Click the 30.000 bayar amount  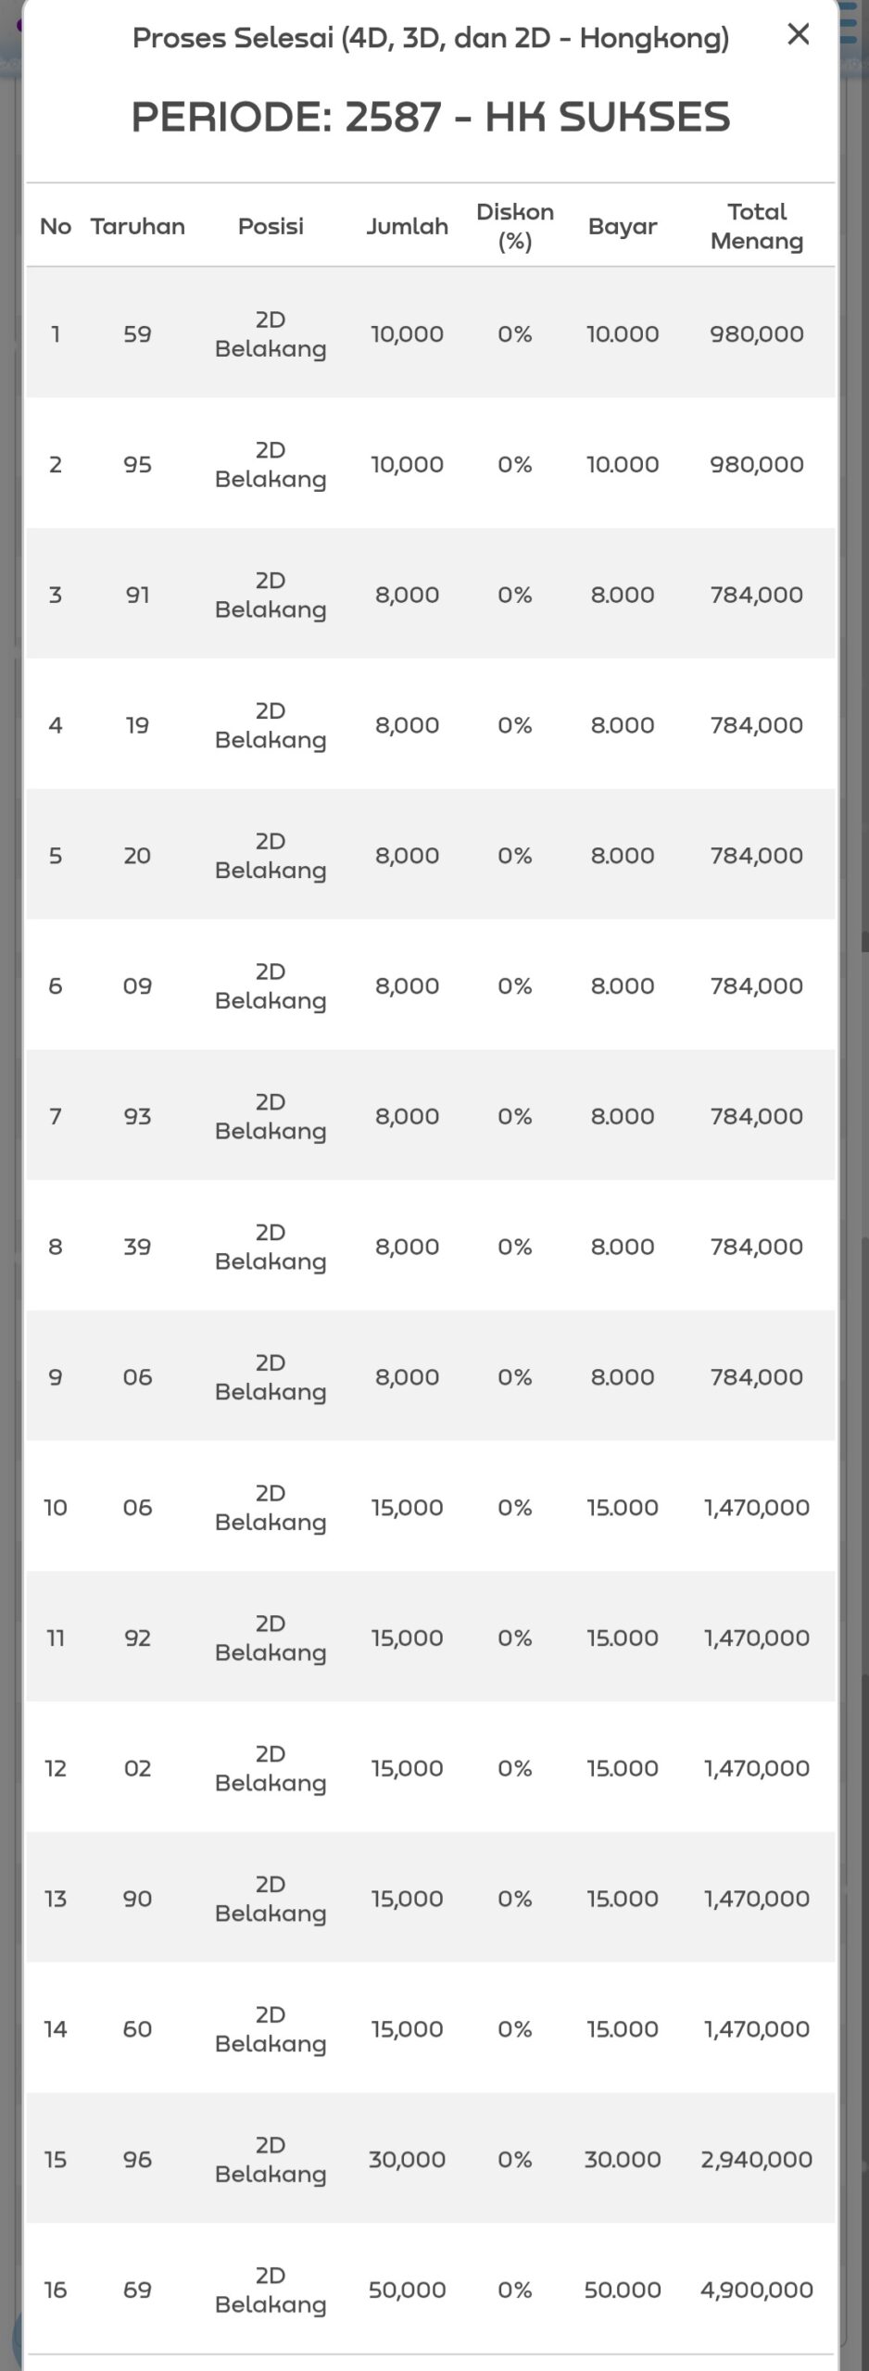coord(623,2159)
